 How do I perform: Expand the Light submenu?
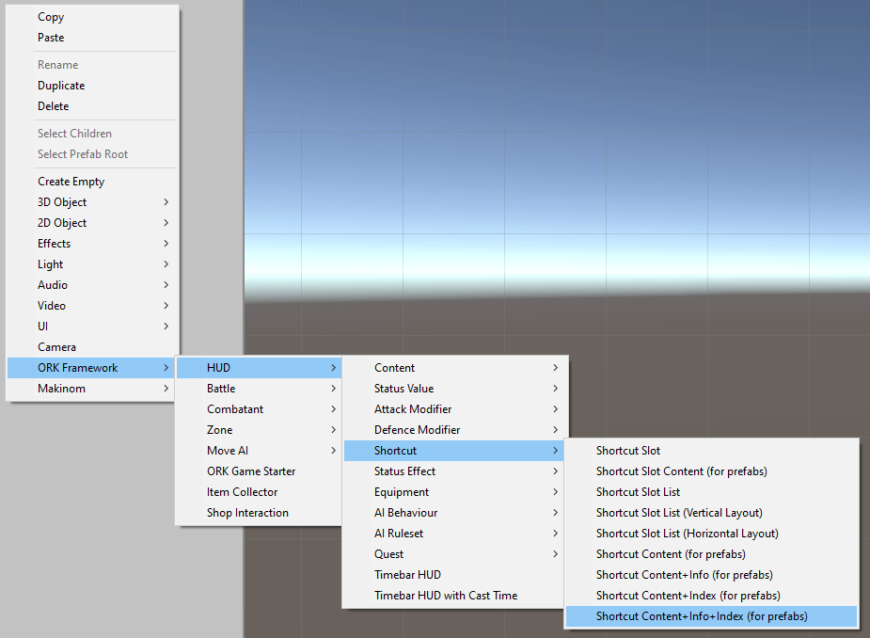click(x=50, y=263)
